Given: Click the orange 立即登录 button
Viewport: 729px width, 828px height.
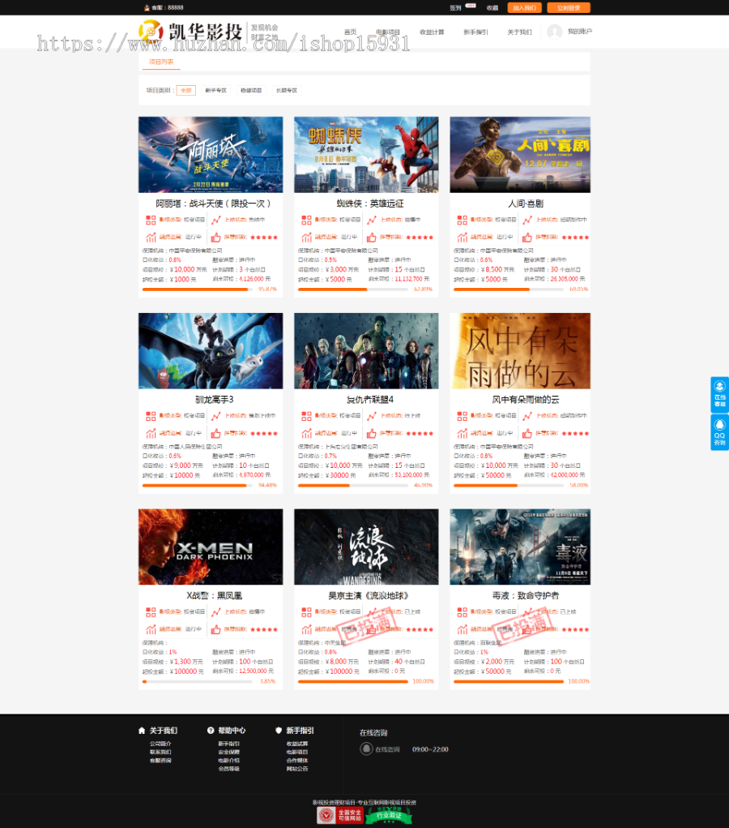Looking at the screenshot, I should point(569,8).
